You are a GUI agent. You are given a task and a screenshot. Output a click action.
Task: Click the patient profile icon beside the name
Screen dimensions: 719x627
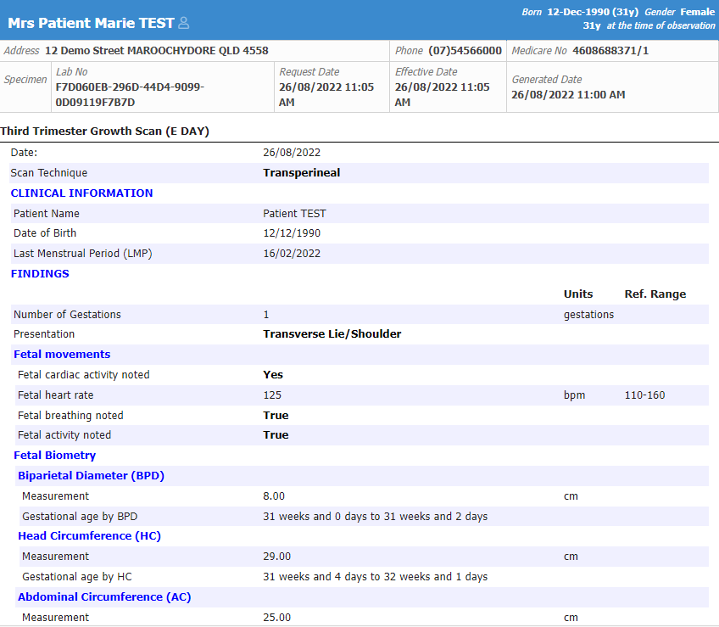[183, 23]
